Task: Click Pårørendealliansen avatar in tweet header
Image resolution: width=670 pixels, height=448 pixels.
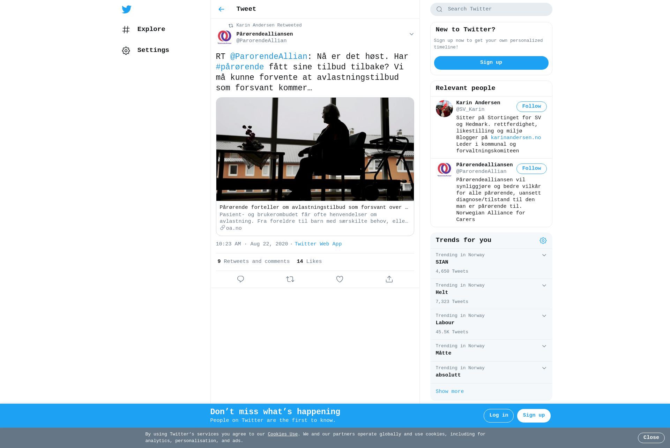Action: coord(224,37)
